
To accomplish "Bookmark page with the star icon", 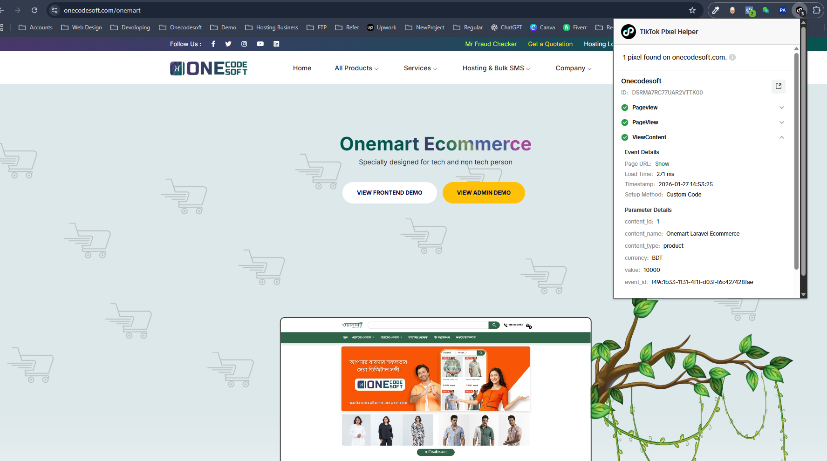I will pyautogui.click(x=692, y=10).
